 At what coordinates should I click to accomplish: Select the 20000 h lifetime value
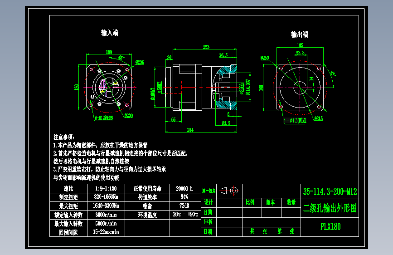pyautogui.click(x=184, y=188)
